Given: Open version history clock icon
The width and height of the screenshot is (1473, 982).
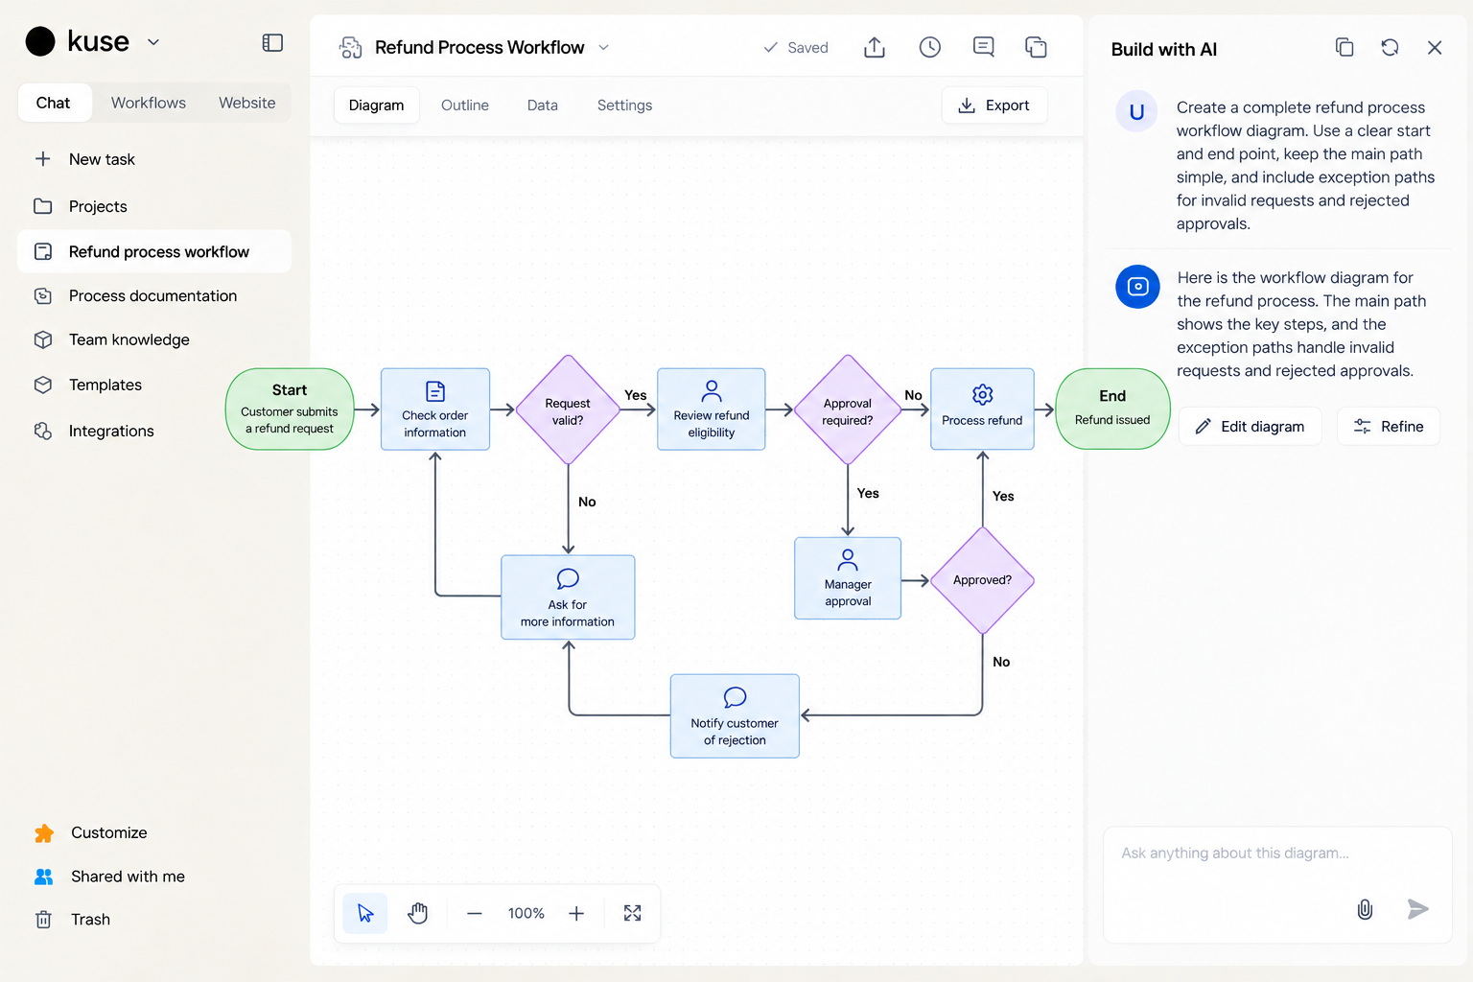Looking at the screenshot, I should (x=929, y=47).
